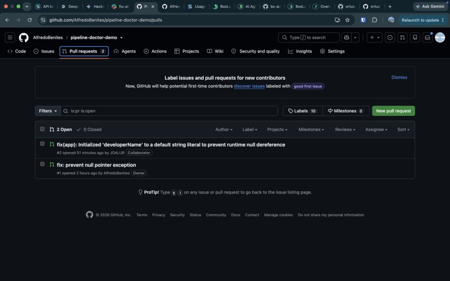The image size is (450, 281).
Task: Open the Code tab
Action: point(17,51)
